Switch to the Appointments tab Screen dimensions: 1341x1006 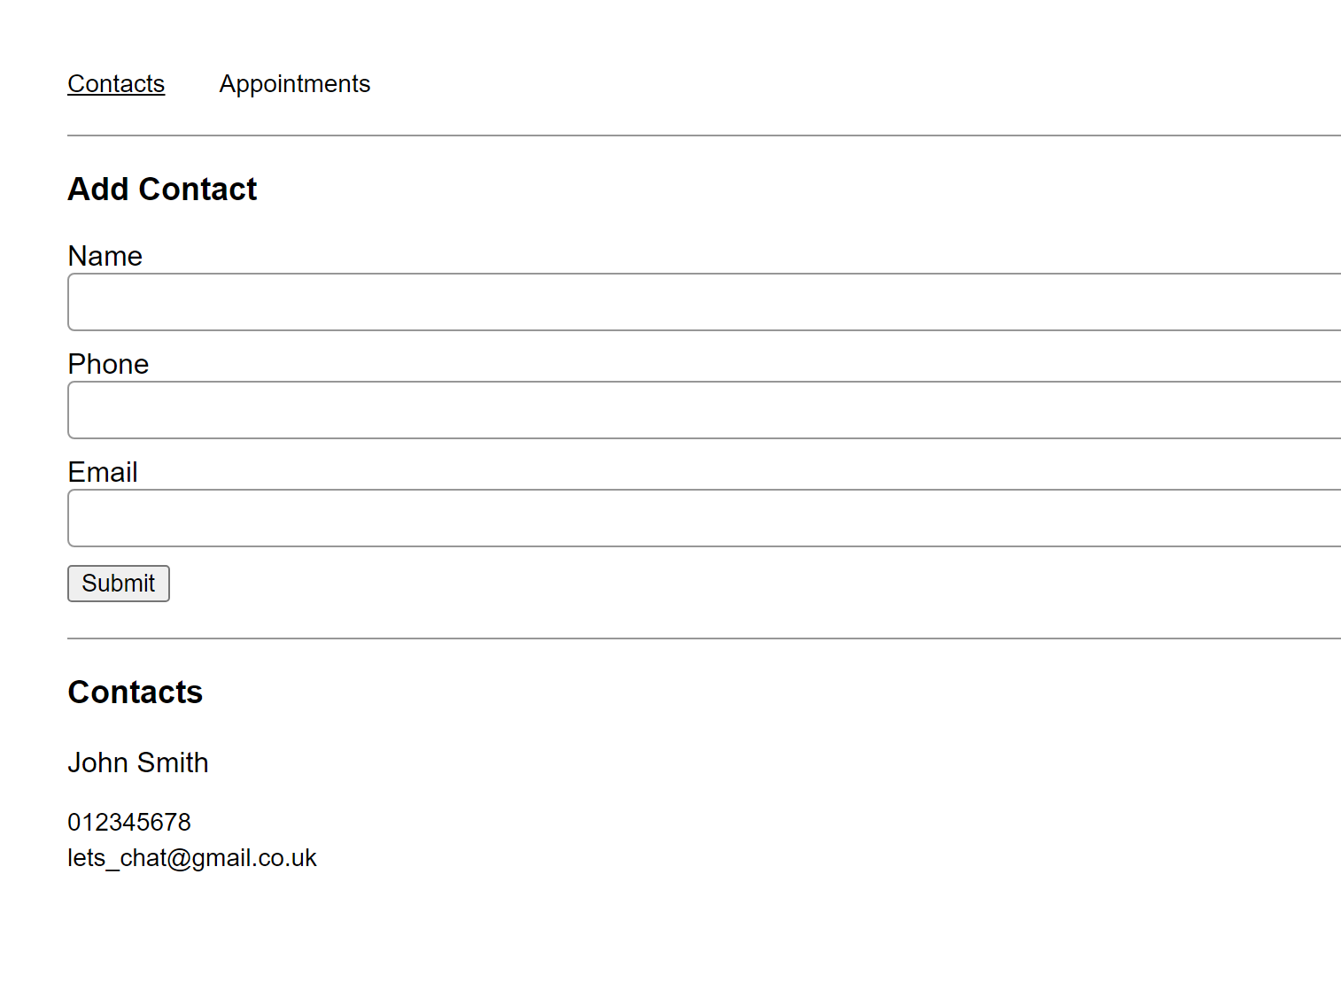point(294,84)
